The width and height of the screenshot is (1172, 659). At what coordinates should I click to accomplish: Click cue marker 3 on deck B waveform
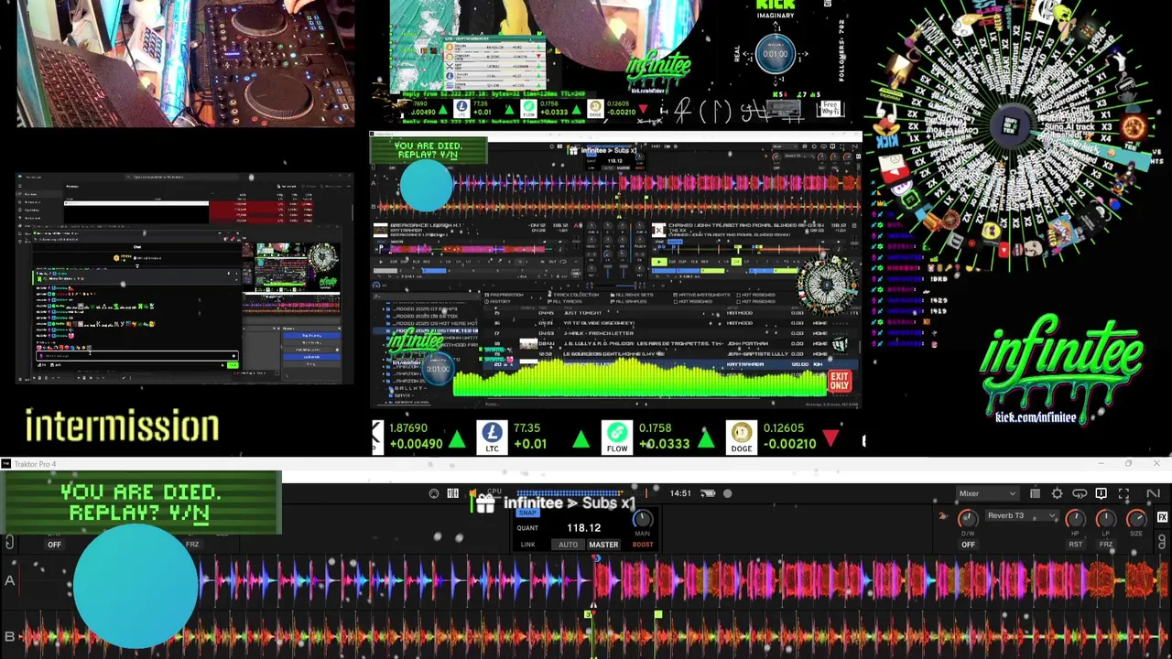pyautogui.click(x=588, y=615)
